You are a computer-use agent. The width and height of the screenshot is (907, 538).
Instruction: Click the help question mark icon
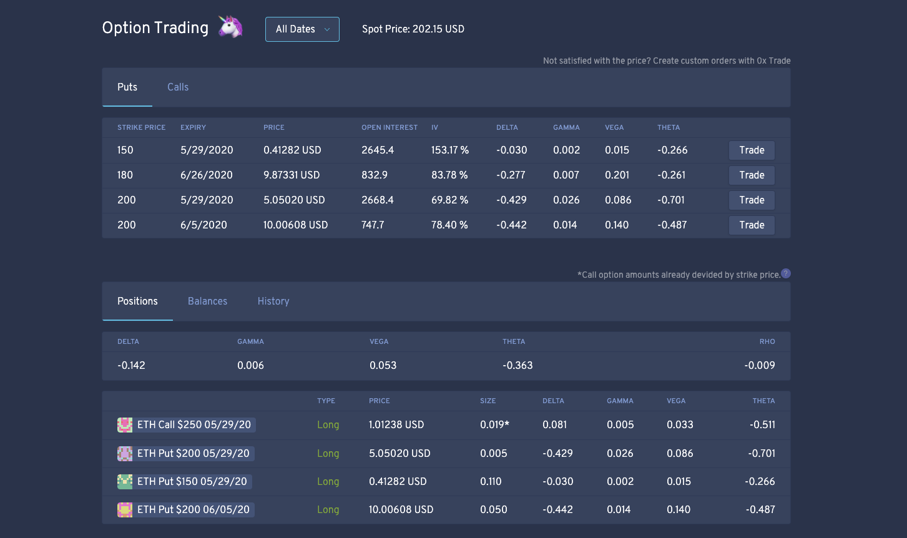(x=786, y=273)
